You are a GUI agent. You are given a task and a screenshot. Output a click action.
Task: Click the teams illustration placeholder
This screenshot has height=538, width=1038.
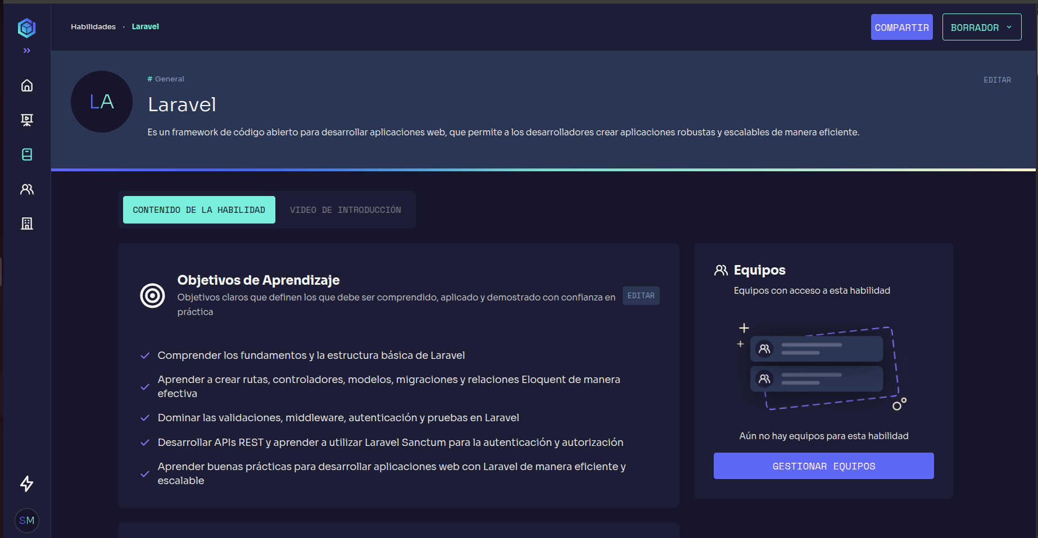(x=821, y=368)
